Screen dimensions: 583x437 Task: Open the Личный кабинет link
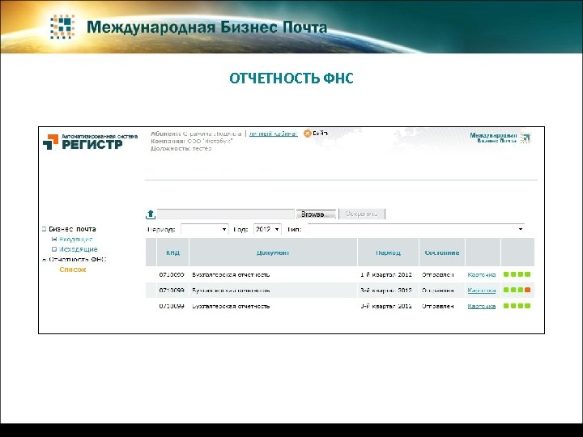pyautogui.click(x=274, y=134)
